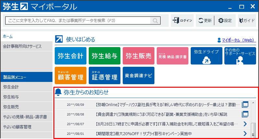Click the search magnifier icon
This screenshot has width=259, height=139.
155,21
